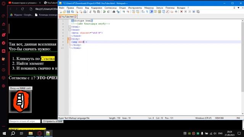Click the Copy toolbar icon
Viewport: 244px width, 137px height.
(95, 12)
